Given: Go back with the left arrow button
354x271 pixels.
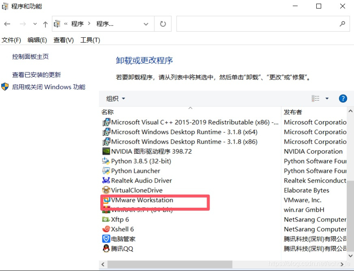Looking at the screenshot, I should 7,24.
